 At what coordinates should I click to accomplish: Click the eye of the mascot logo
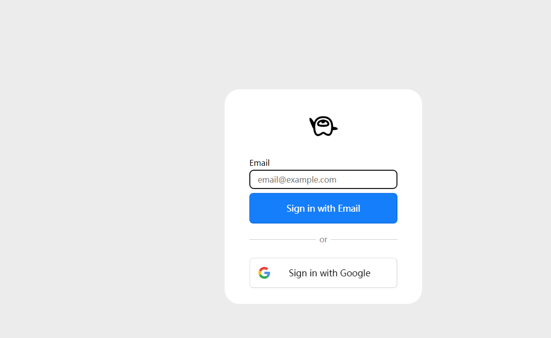click(x=322, y=124)
